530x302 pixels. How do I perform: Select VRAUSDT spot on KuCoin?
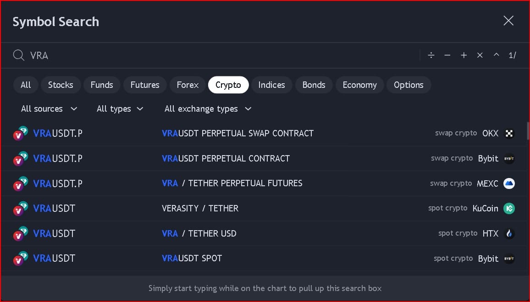pyautogui.click(x=229, y=209)
